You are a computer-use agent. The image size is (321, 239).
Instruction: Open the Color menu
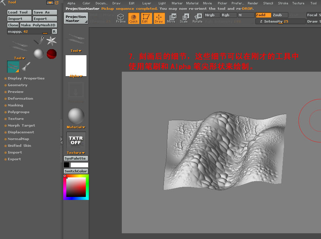click(86, 3)
